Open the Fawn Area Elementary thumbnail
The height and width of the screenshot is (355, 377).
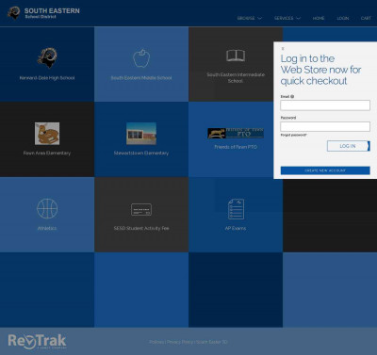pyautogui.click(x=47, y=134)
